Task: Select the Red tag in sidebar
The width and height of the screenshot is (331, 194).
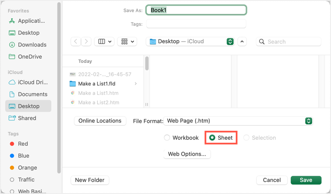Action: tap(23, 144)
